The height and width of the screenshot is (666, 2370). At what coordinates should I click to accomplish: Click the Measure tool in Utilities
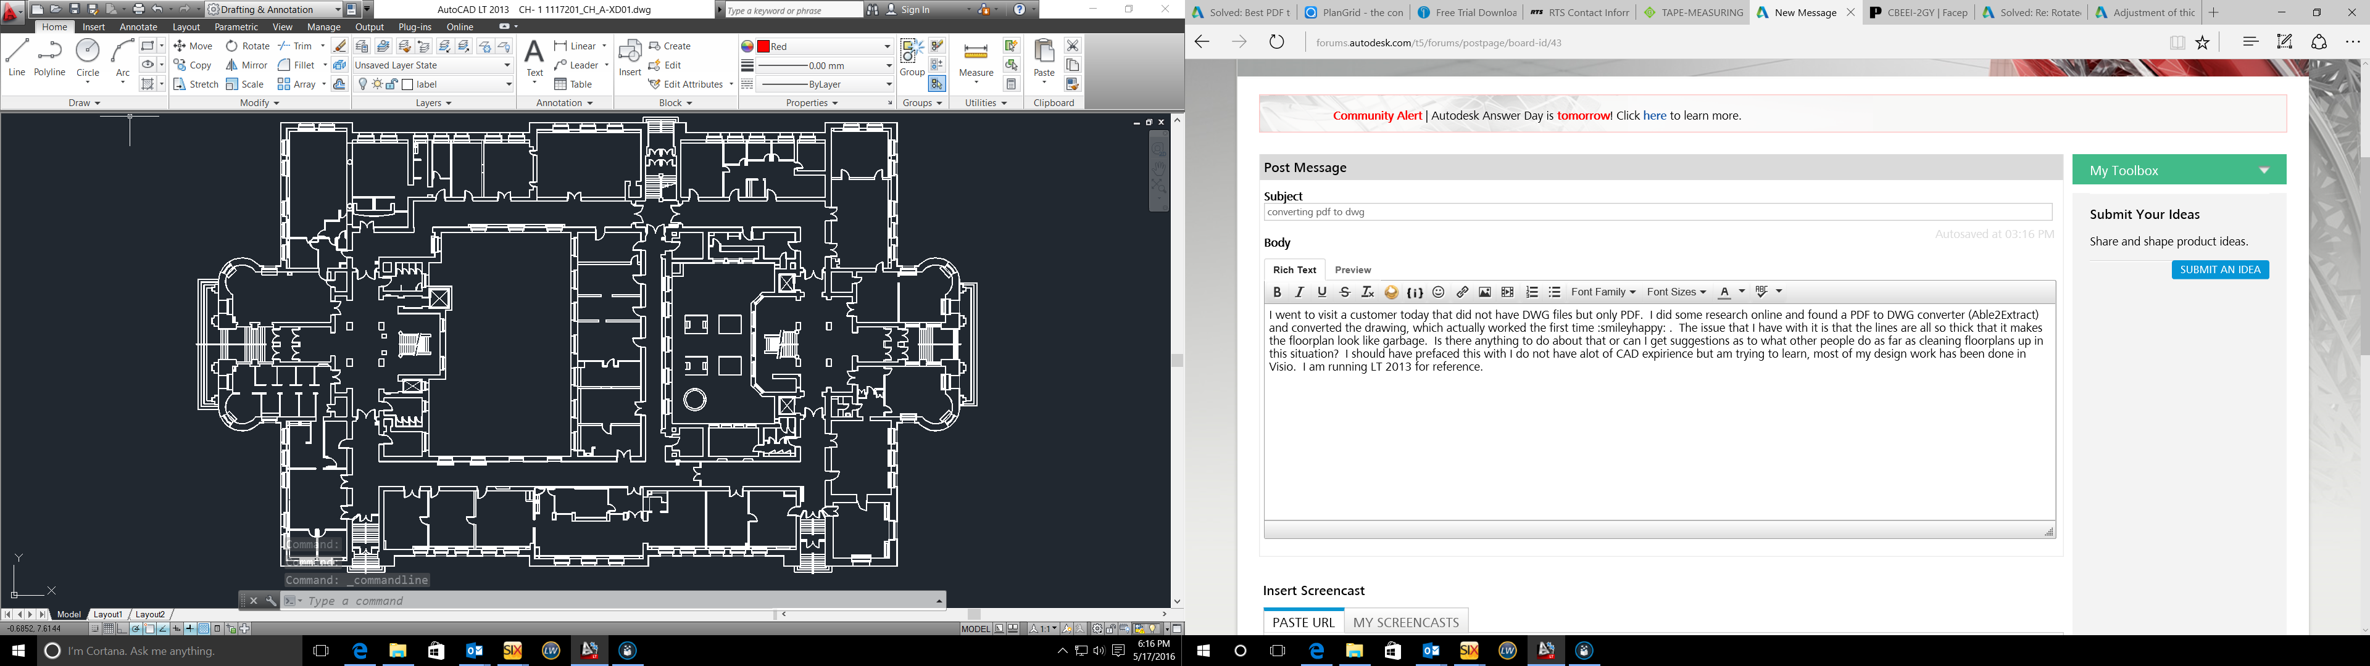tap(975, 55)
